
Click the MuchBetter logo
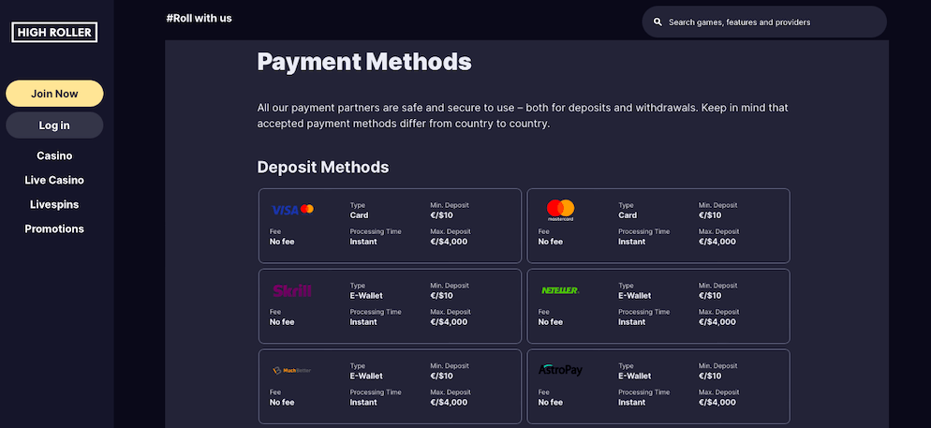(x=291, y=371)
